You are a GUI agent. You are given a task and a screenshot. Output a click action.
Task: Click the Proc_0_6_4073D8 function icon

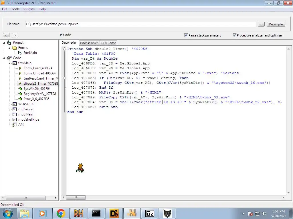20,99
